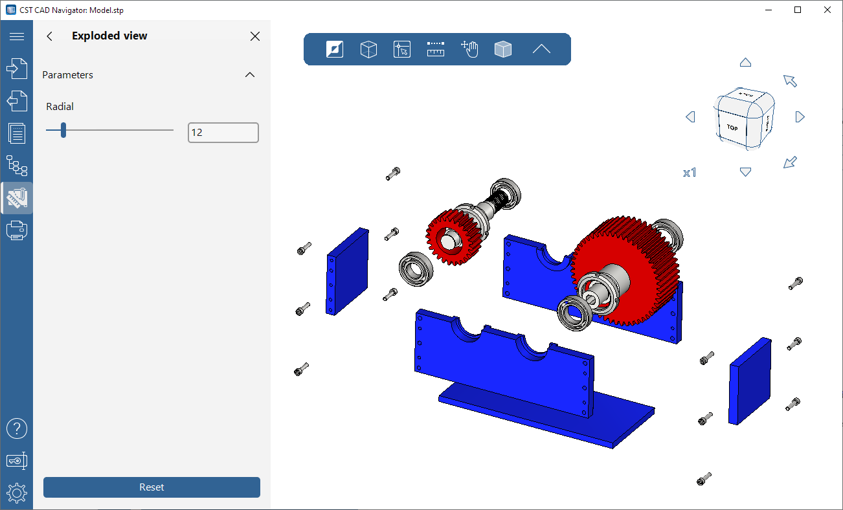The height and width of the screenshot is (510, 843).
Task: Toggle the selection mode tool
Action: (402, 49)
